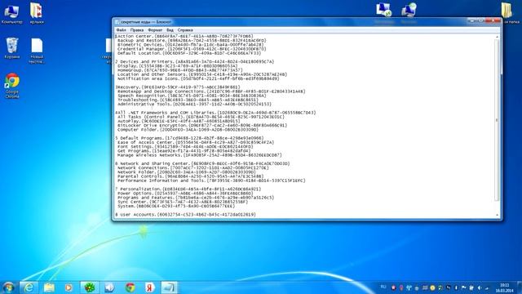The height and width of the screenshot is (294, 522).
Task: Click the RU language indicator in the tray
Action: tap(383, 287)
